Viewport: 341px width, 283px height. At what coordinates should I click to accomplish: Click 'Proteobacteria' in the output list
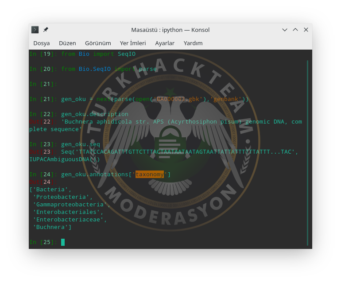(61, 197)
